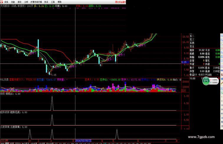Click the 空: 8.15 indicator value

point(49,6)
